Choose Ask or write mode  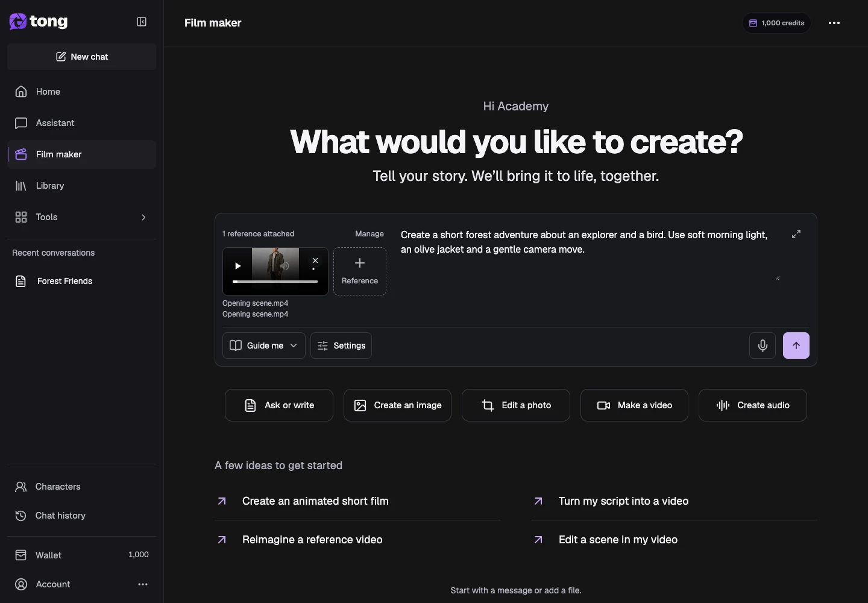pos(279,405)
